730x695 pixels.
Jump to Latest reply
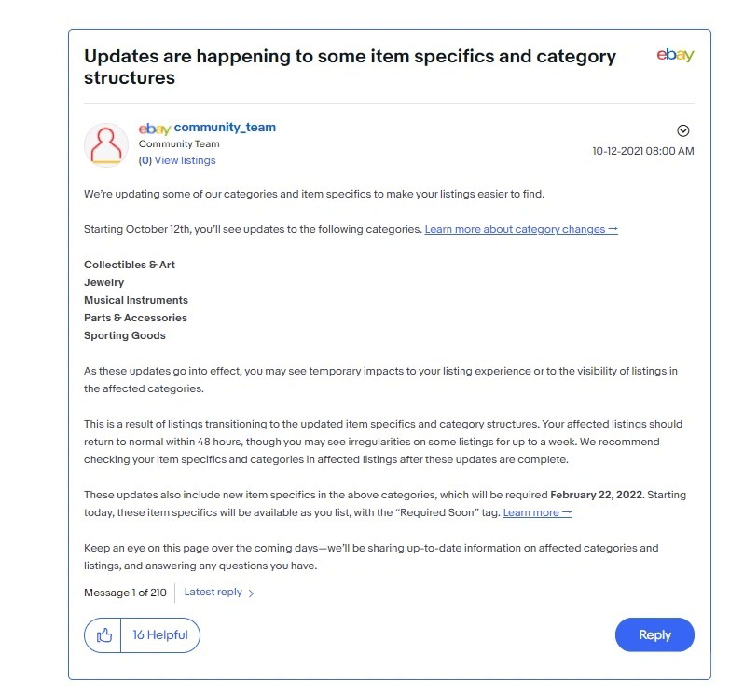coord(213,592)
